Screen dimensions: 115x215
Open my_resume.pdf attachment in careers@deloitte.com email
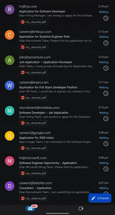point(34,199)
